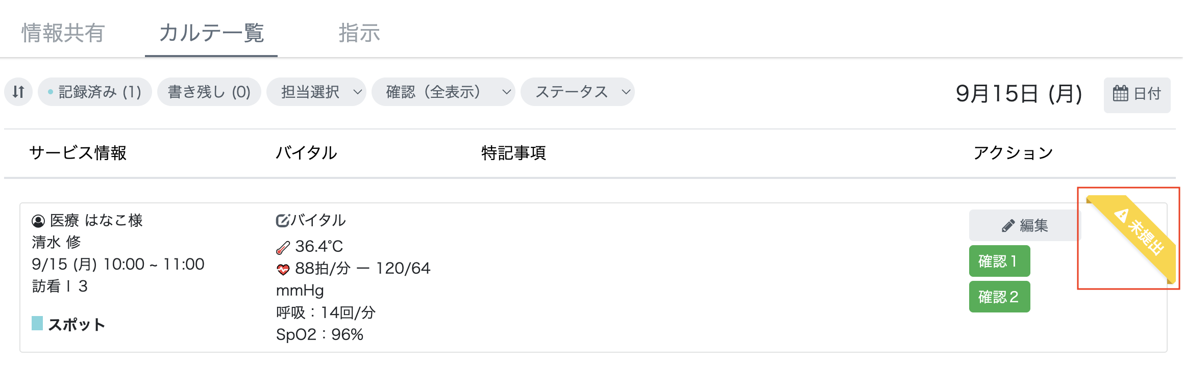Click the 確認２ button

pyautogui.click(x=999, y=297)
